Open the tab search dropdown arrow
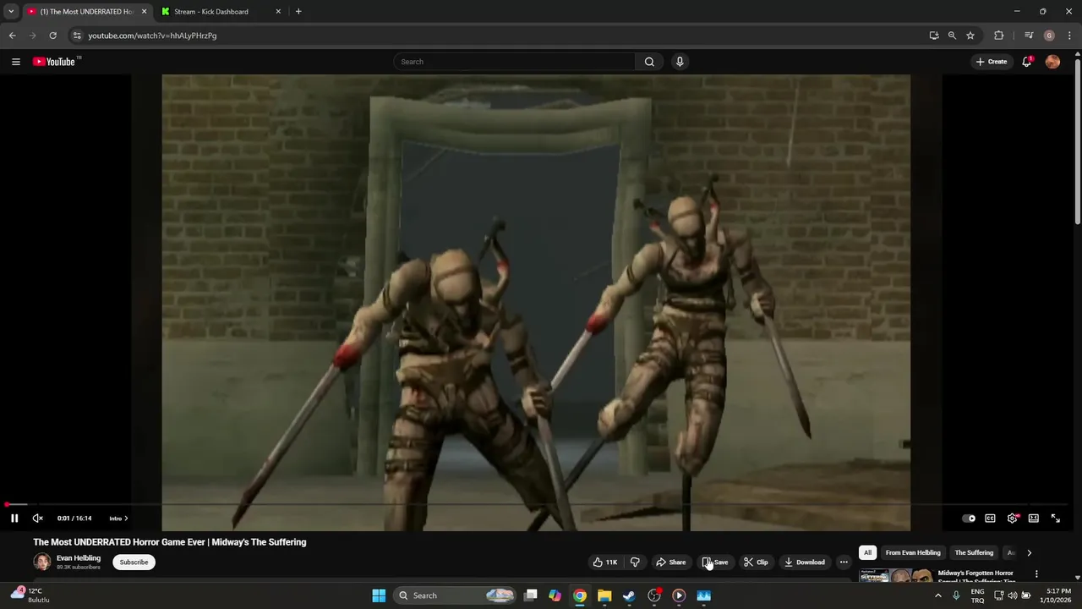The width and height of the screenshot is (1082, 609). (10, 12)
